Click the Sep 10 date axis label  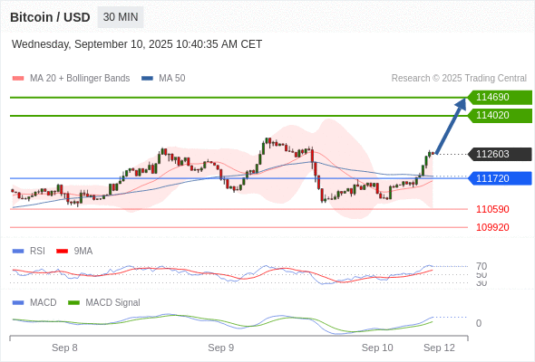377,348
